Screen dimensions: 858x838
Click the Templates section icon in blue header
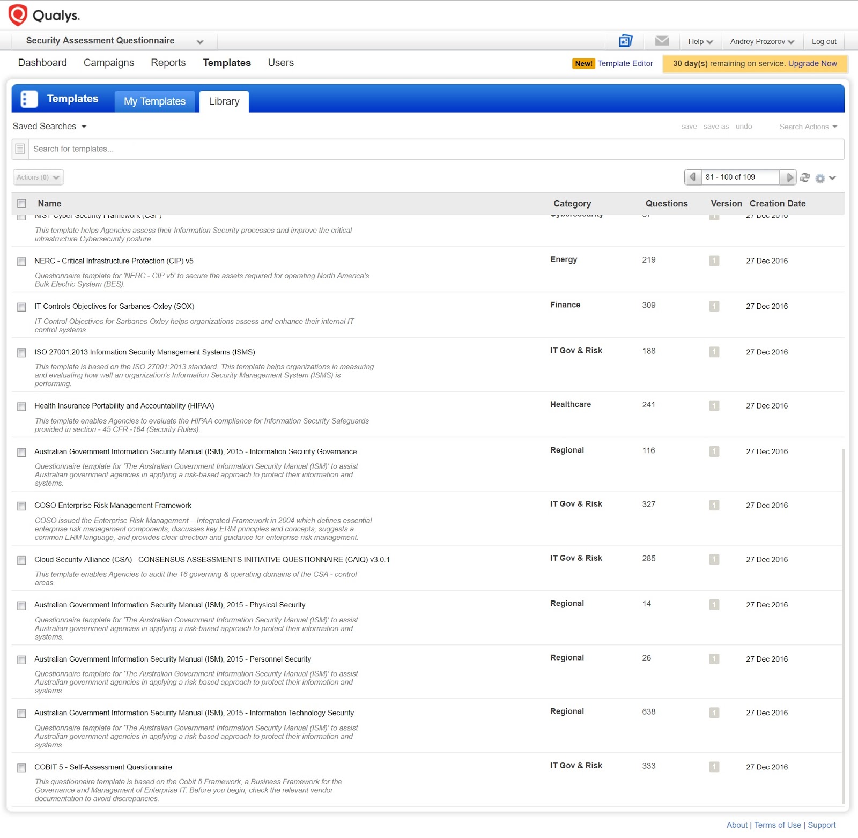29,99
